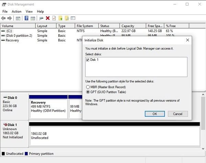
Task: Minimize the Disk Management window
Action: [x=175, y=4]
